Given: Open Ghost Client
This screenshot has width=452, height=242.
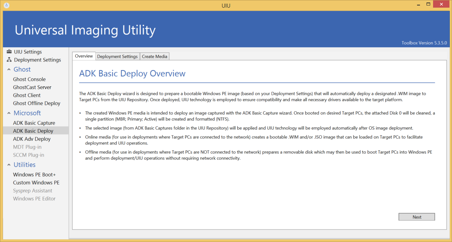Looking at the screenshot, I should point(27,95).
